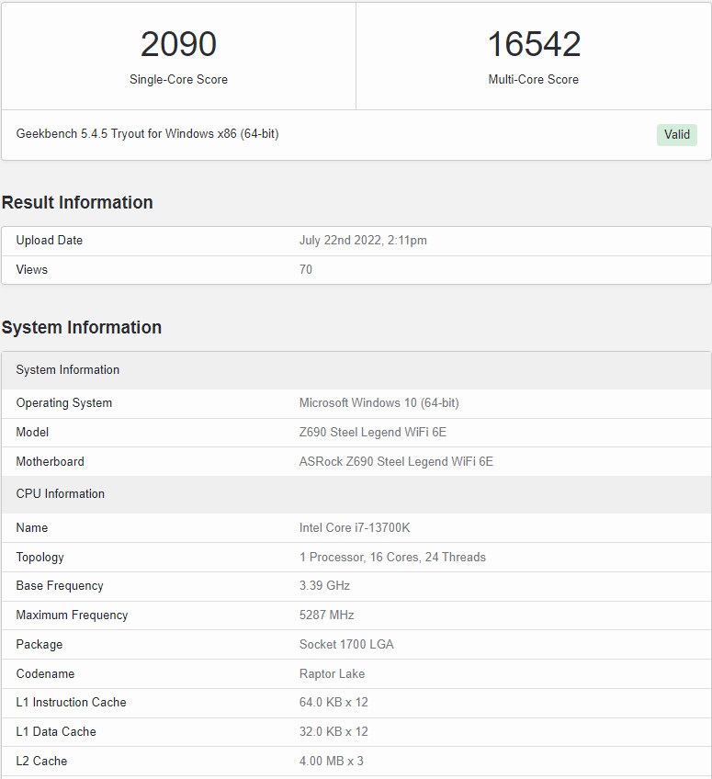Viewport: 712px width, 779px height.
Task: Click the Maximum Frequency value 5287 MHz
Action: pyautogui.click(x=326, y=615)
